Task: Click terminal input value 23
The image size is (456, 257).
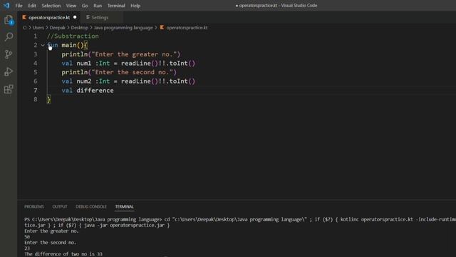Action: 27,248
